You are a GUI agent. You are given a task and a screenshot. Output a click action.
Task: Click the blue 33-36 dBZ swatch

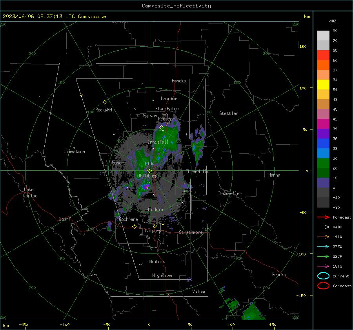(323, 143)
